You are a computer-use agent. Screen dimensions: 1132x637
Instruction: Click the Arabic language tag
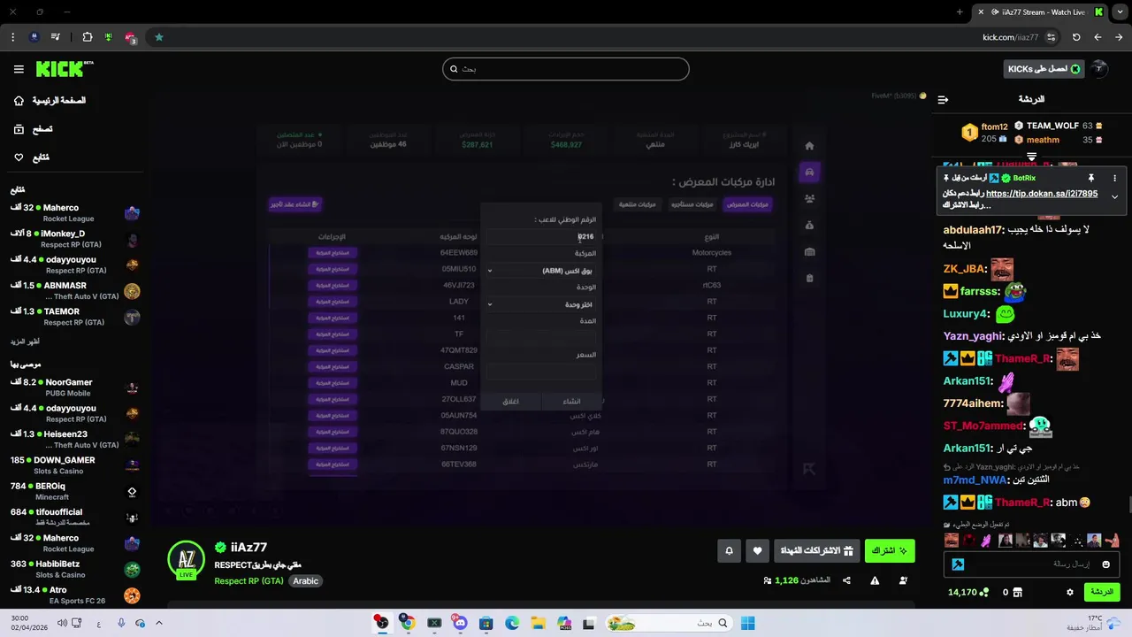click(305, 581)
